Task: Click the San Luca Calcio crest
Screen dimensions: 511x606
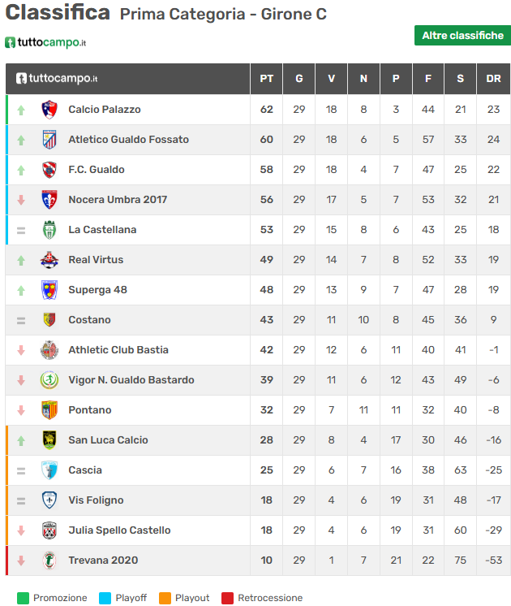Action: (49, 440)
